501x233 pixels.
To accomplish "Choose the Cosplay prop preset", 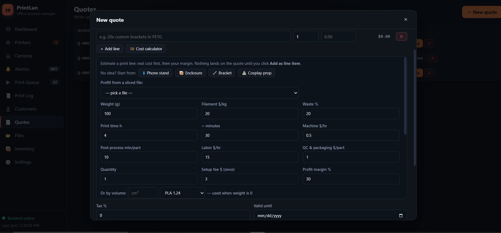I will pyautogui.click(x=256, y=73).
